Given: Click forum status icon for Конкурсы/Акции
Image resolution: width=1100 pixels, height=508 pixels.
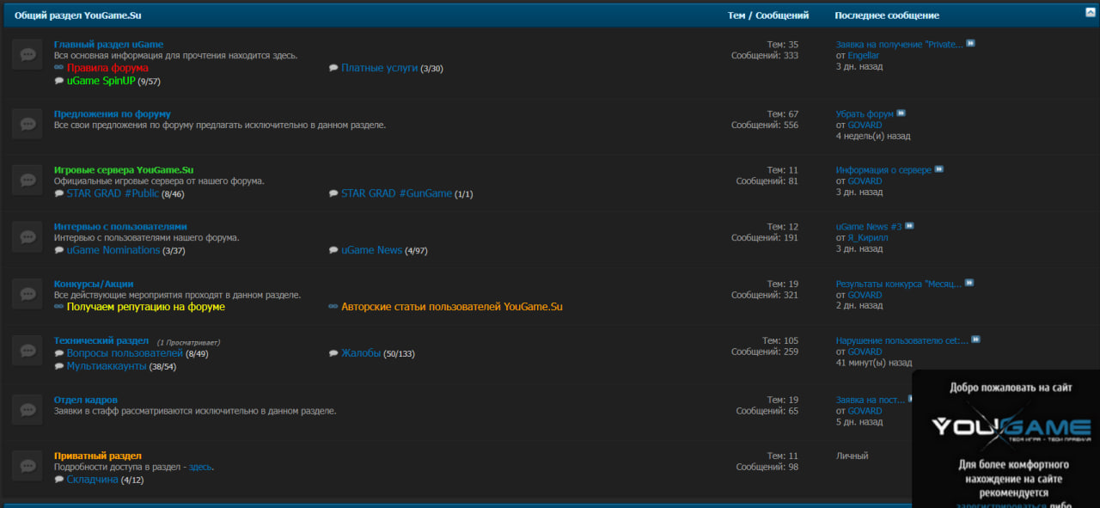Looking at the screenshot, I should 27,294.
